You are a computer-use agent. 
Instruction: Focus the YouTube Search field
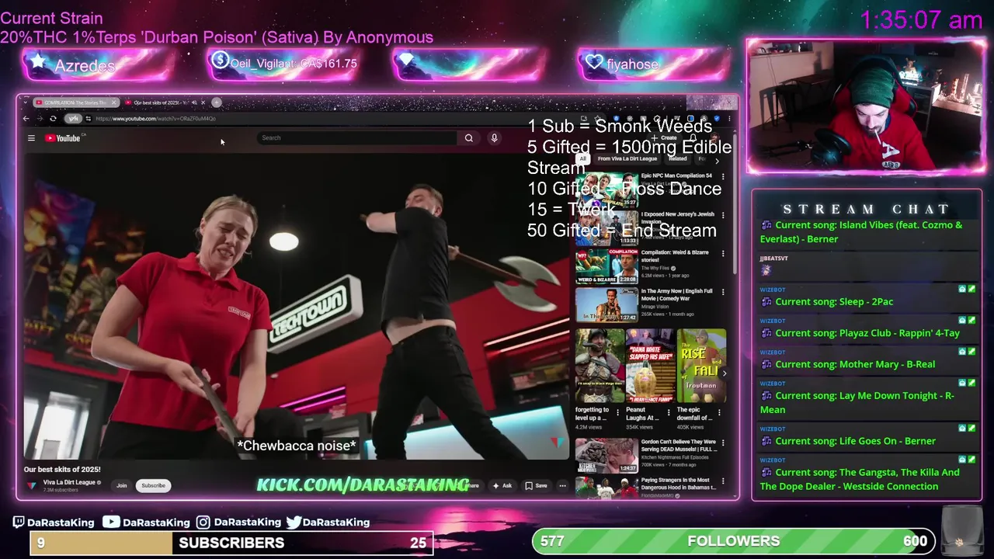point(357,137)
